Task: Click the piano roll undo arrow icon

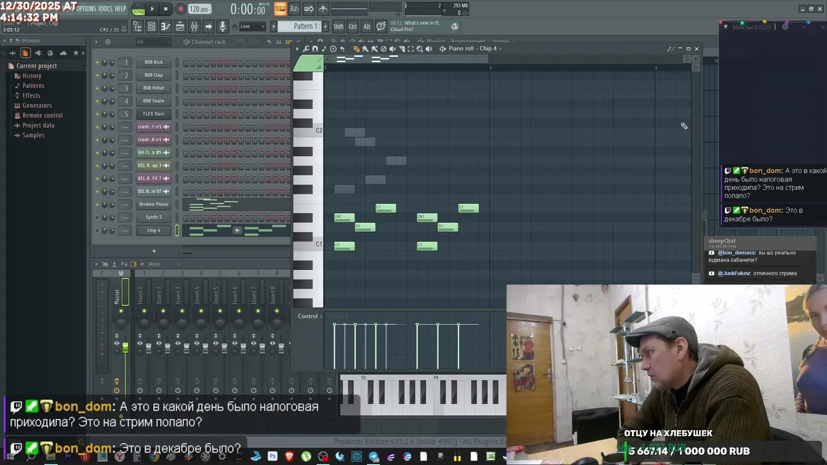Action: click(x=342, y=48)
